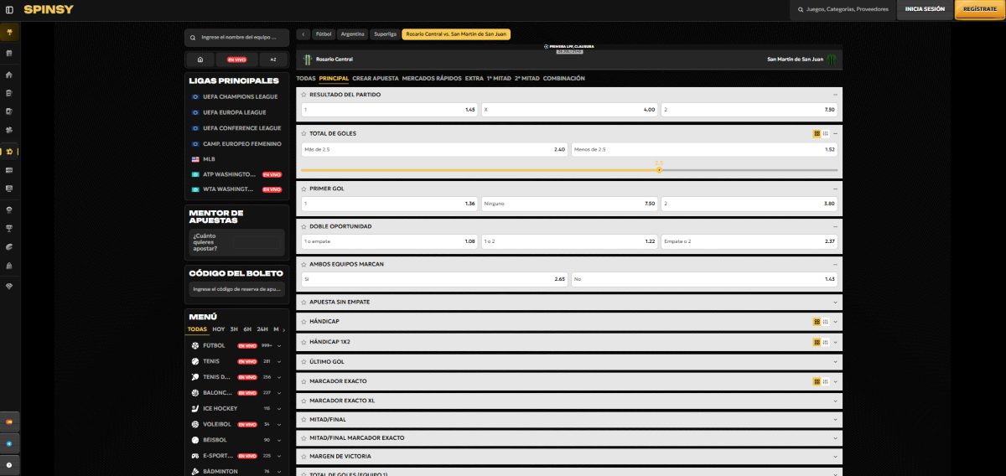Favorite the Resultado del Partido market
Image resolution: width=1006 pixels, height=476 pixels.
click(304, 95)
